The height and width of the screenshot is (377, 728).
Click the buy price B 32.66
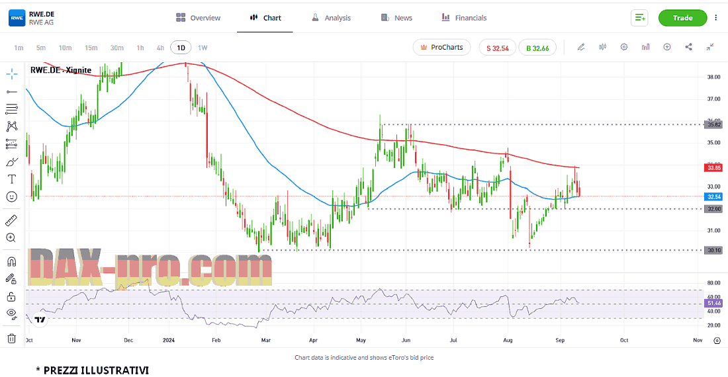pyautogui.click(x=537, y=48)
